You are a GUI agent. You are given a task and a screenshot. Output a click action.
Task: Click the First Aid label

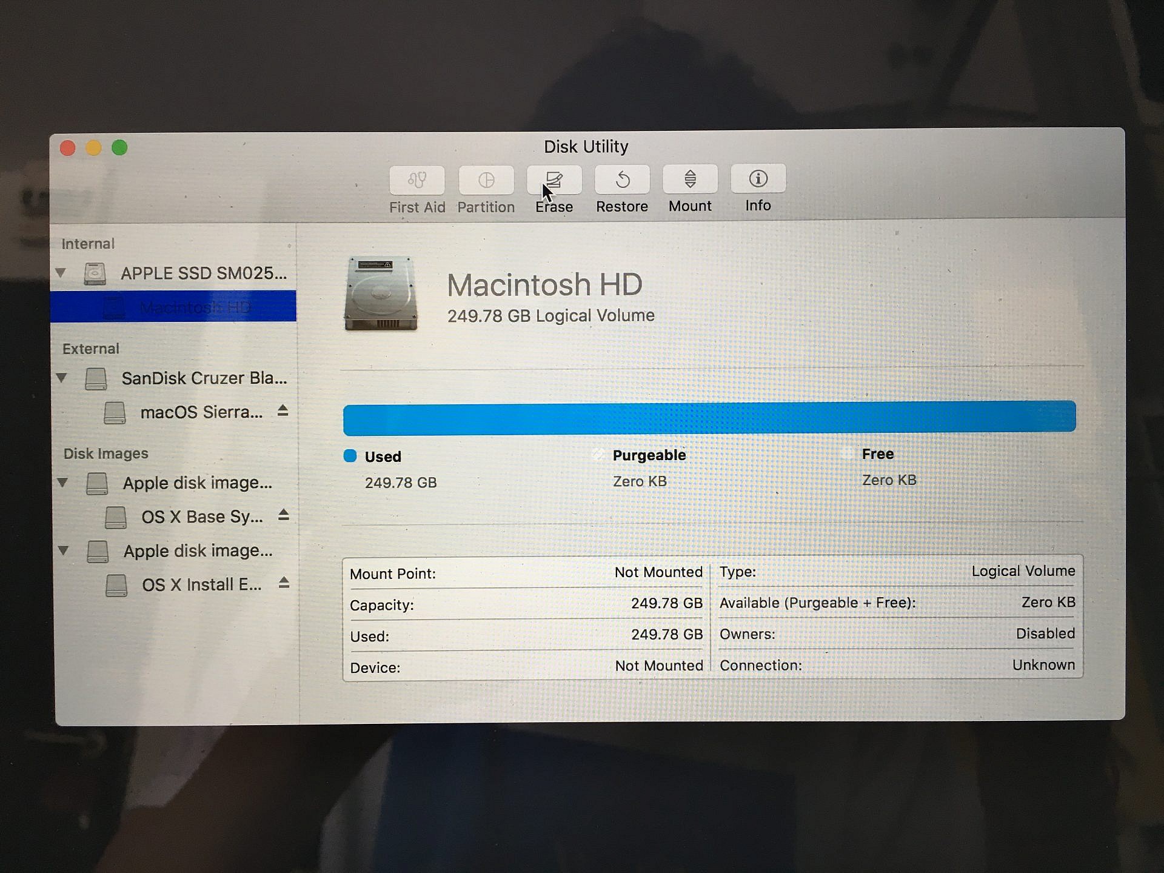pyautogui.click(x=417, y=207)
